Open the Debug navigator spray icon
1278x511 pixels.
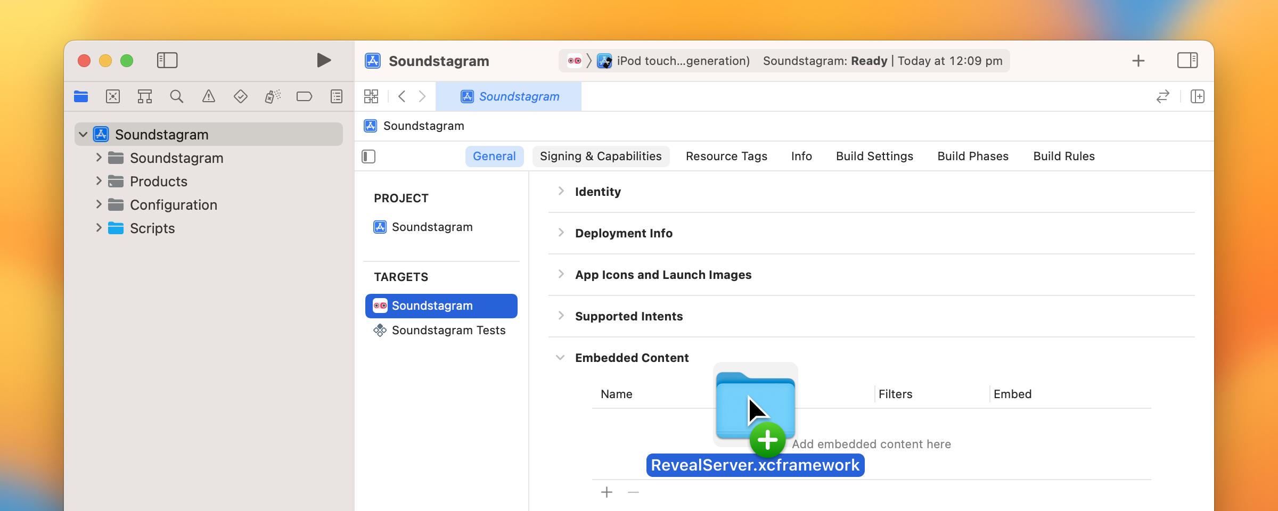273,96
